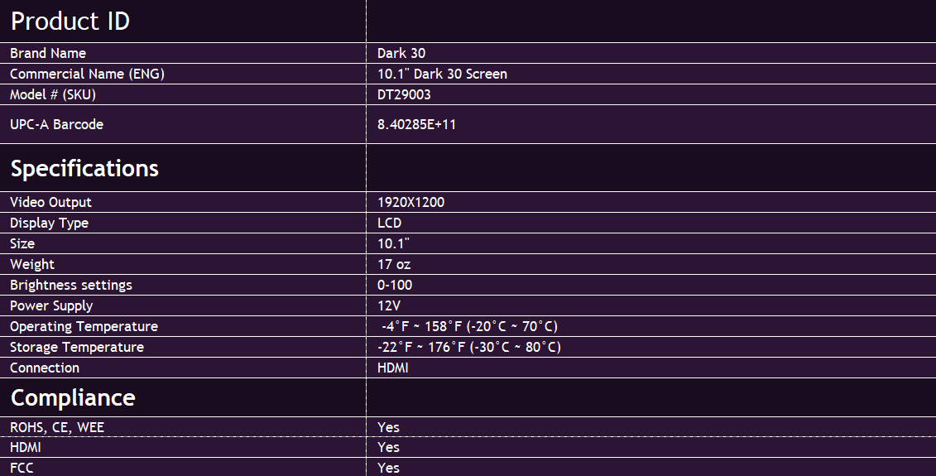The width and height of the screenshot is (936, 476).
Task: Click the HDMI connection value cell
Action: click(651, 368)
